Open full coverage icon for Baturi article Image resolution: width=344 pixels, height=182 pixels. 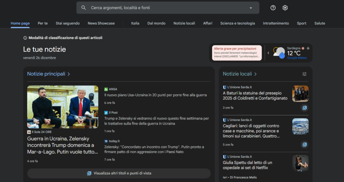(304, 108)
